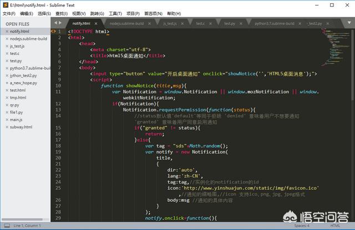Screen dimensions: 355x230
Task: Click the 工具(T) tools menu
Action: pyautogui.click(x=115, y=13)
